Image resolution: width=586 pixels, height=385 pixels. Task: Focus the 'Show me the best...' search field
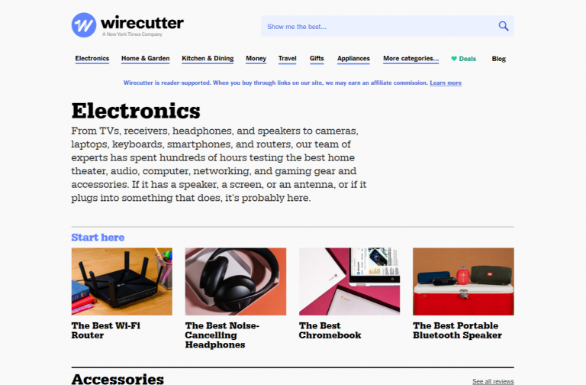[x=387, y=26]
